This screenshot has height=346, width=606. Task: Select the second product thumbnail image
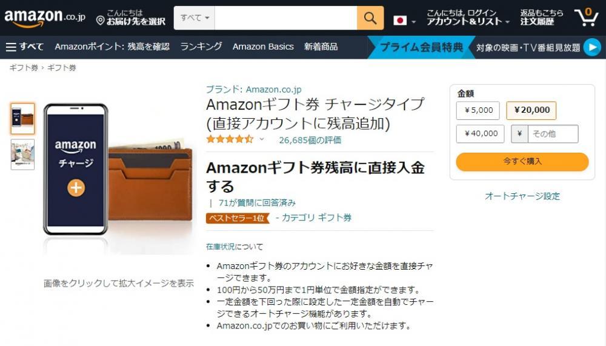click(x=22, y=155)
